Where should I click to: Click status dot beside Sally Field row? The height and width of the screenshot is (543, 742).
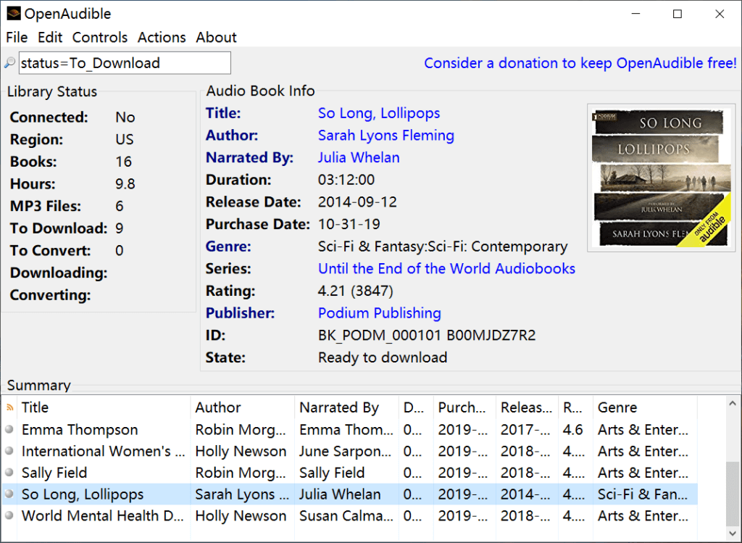point(9,473)
